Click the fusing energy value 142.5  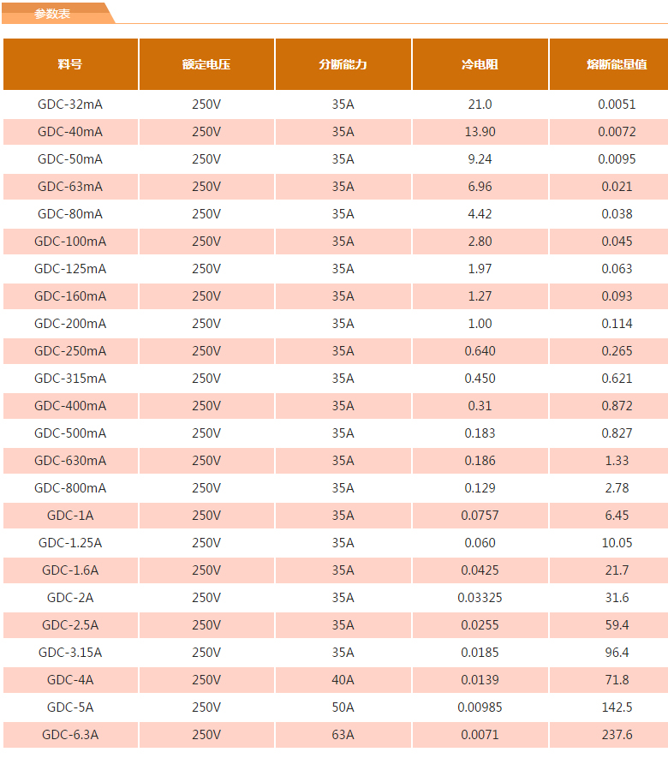pyautogui.click(x=617, y=707)
